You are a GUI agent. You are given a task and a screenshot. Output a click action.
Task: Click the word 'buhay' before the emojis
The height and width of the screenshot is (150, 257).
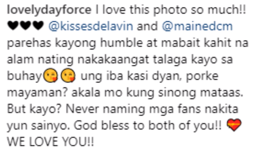coord(25,76)
